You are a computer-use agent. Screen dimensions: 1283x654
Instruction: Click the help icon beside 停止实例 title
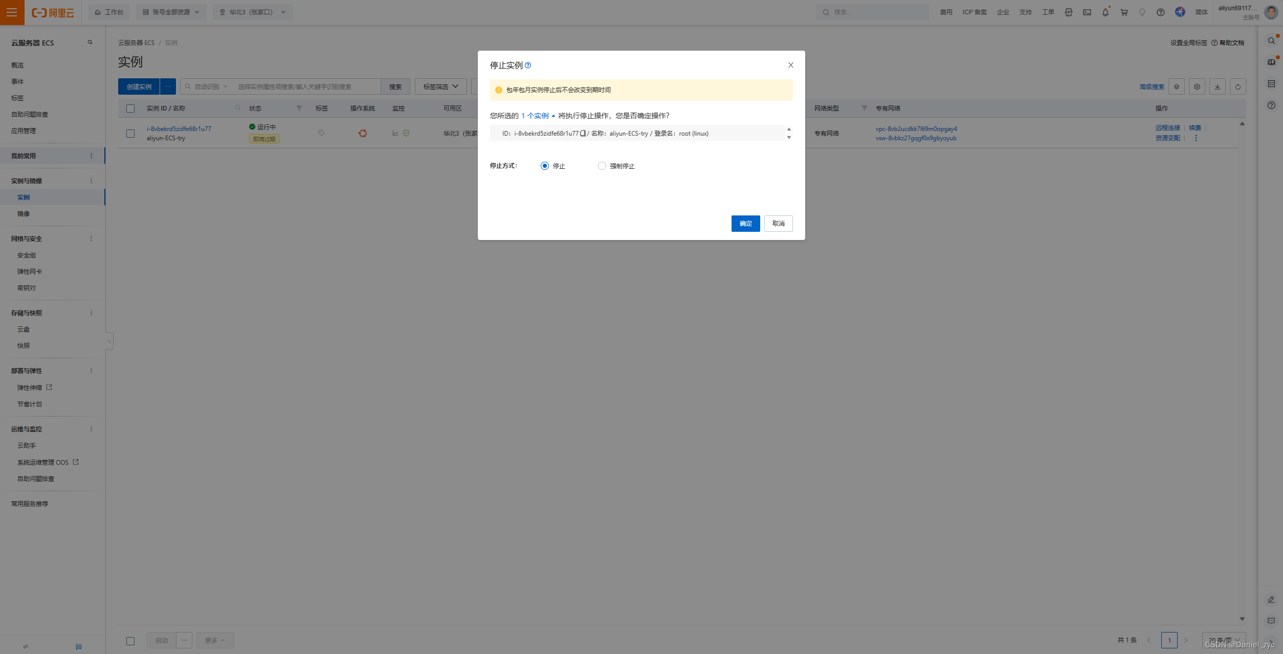click(x=528, y=66)
